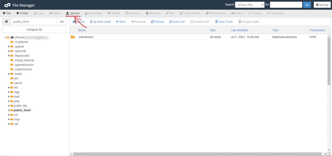This screenshot has height=156, width=332.
Task: Open Settings with the gear button
Action: click(x=322, y=5)
